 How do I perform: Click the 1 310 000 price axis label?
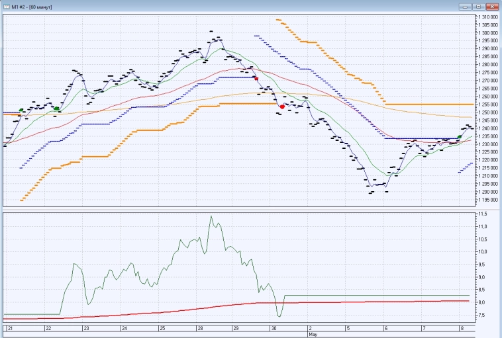click(487, 17)
